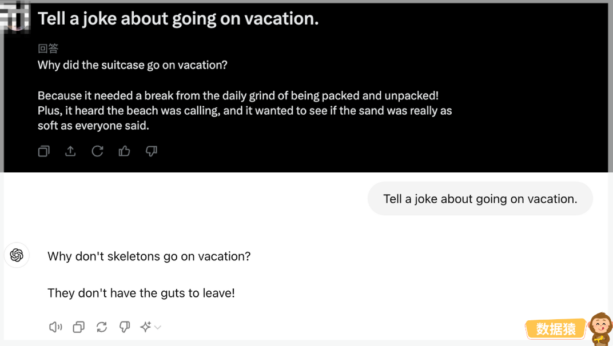Read aloud the skeleton joke

tap(55, 327)
